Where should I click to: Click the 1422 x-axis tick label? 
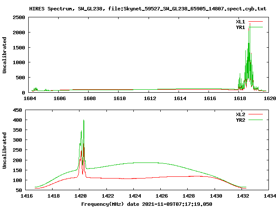108,196
